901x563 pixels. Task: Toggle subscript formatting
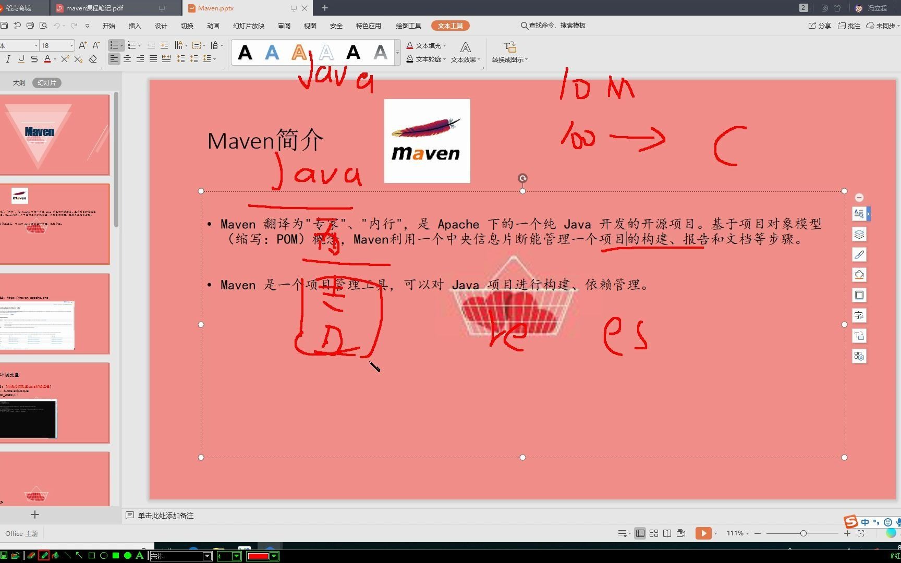(x=78, y=59)
